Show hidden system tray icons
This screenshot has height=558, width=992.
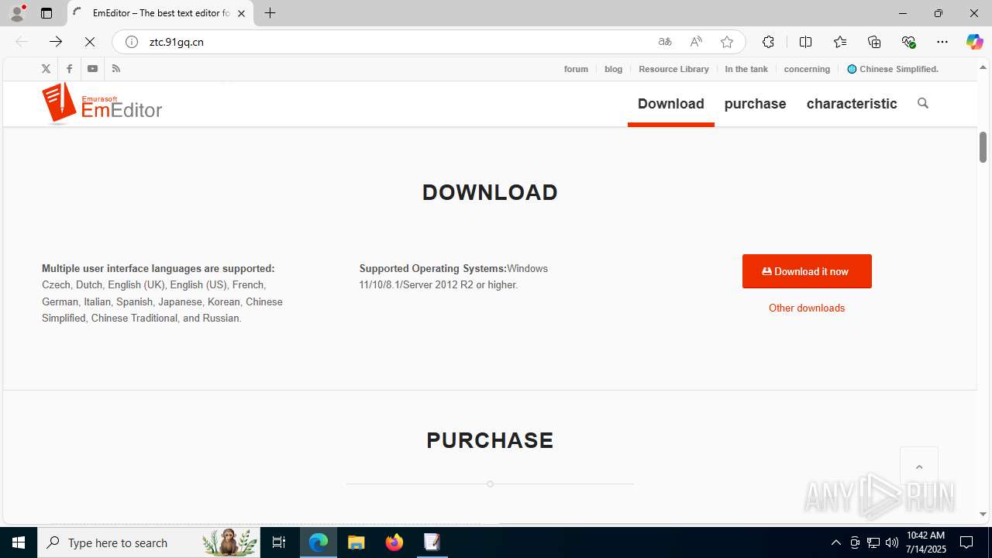point(835,542)
